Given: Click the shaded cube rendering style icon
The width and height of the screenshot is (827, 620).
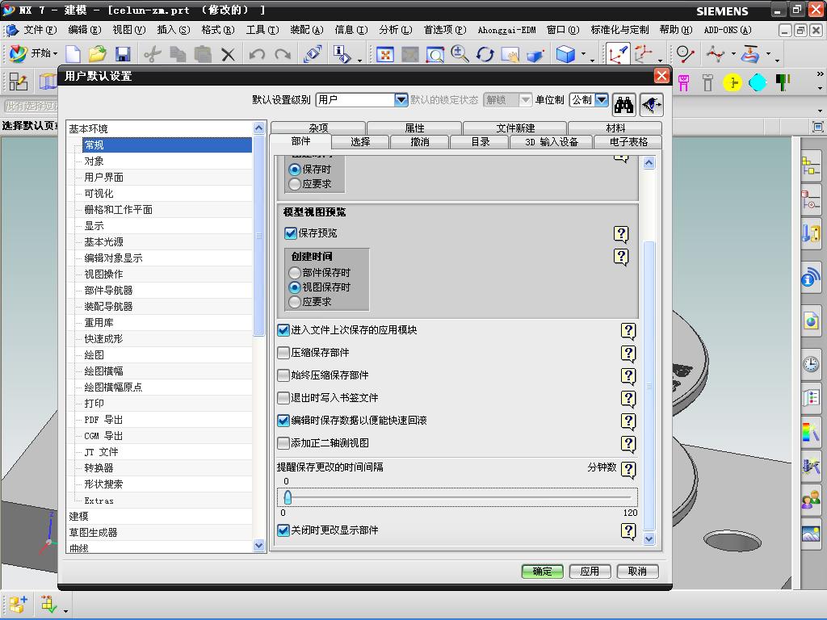Looking at the screenshot, I should point(566,54).
